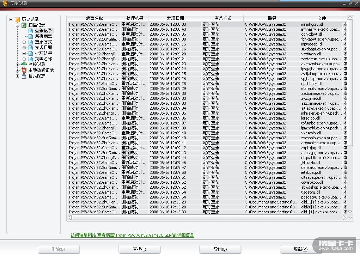Select row with file zxptejpg.dll
The height and width of the screenshot is (256, 360).
point(207,148)
